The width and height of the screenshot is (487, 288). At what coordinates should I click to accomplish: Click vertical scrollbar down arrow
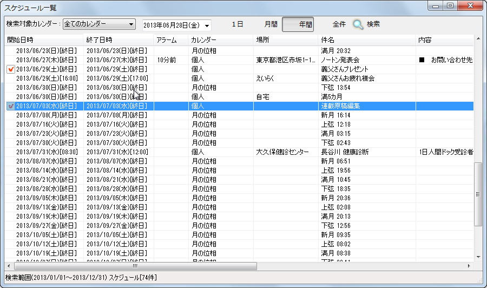click(478, 257)
